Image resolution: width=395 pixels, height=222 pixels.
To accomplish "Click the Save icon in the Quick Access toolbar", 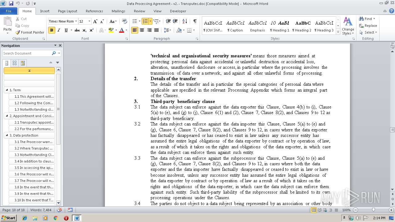I will (x=11, y=3).
